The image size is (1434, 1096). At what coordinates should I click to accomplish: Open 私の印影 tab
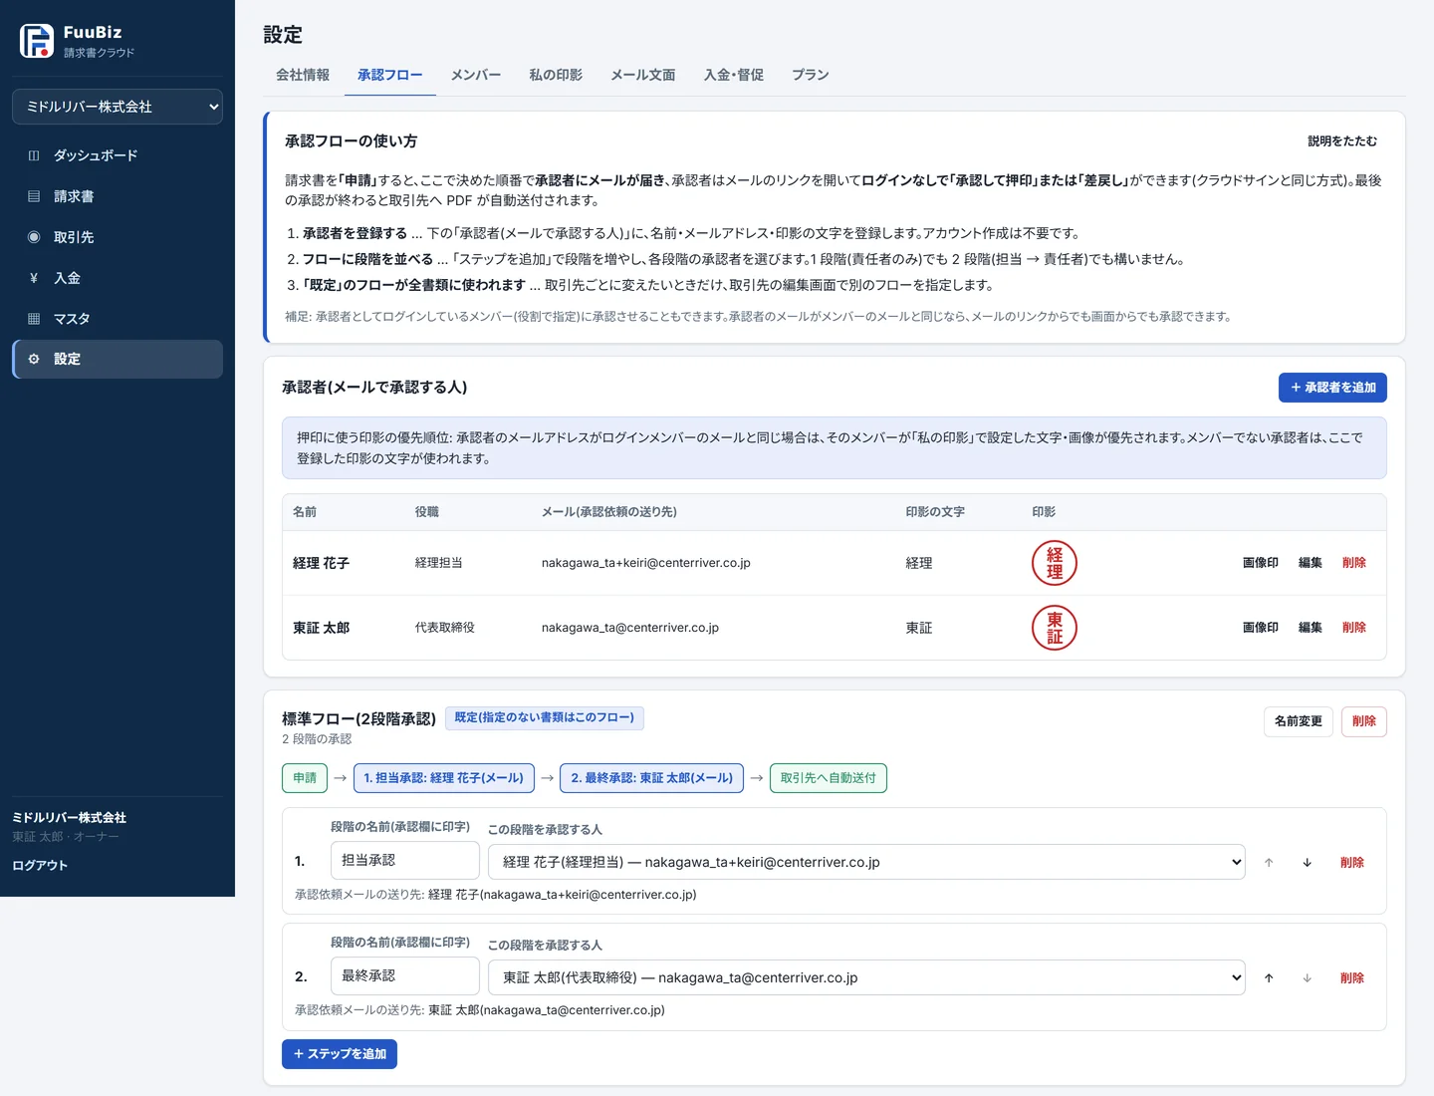point(556,75)
